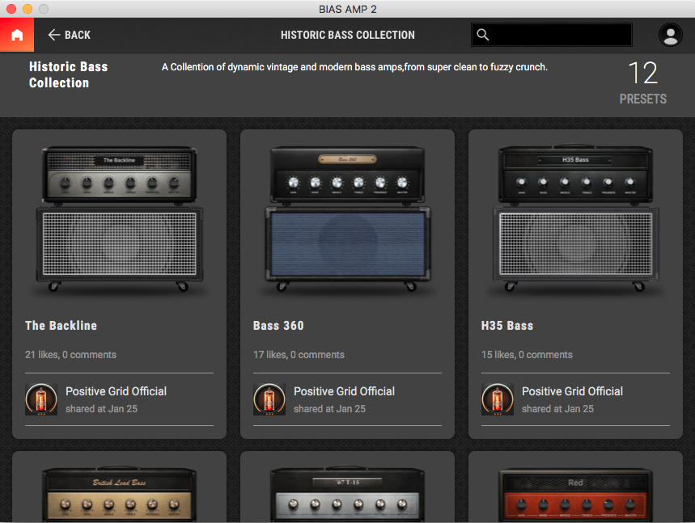Click the Bass 360 preset title
695x523 pixels.
pos(278,326)
